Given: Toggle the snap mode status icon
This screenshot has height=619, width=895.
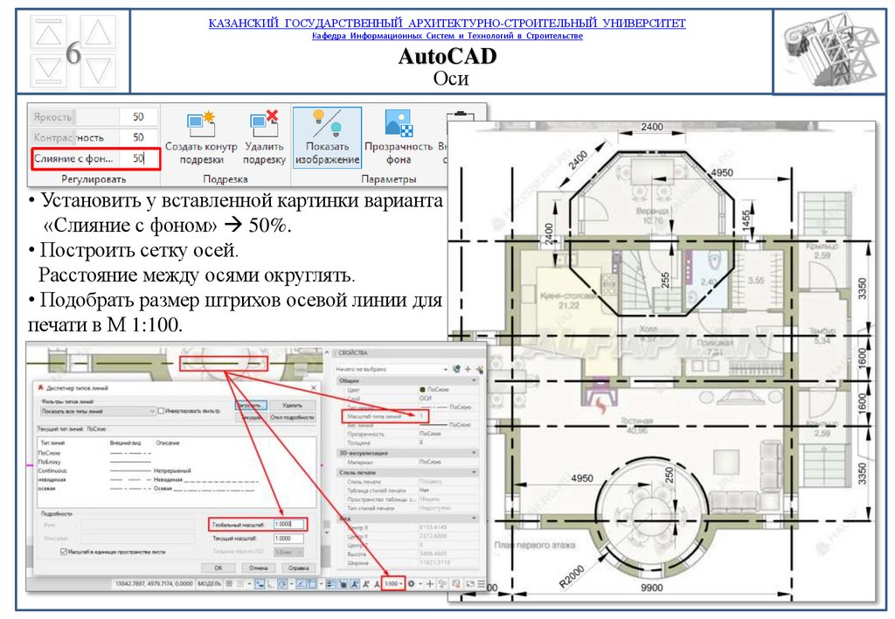Looking at the screenshot, I should pyautogui.click(x=240, y=584).
